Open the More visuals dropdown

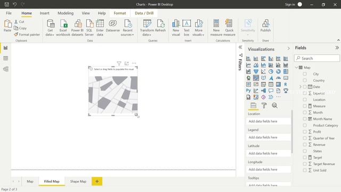click(198, 28)
